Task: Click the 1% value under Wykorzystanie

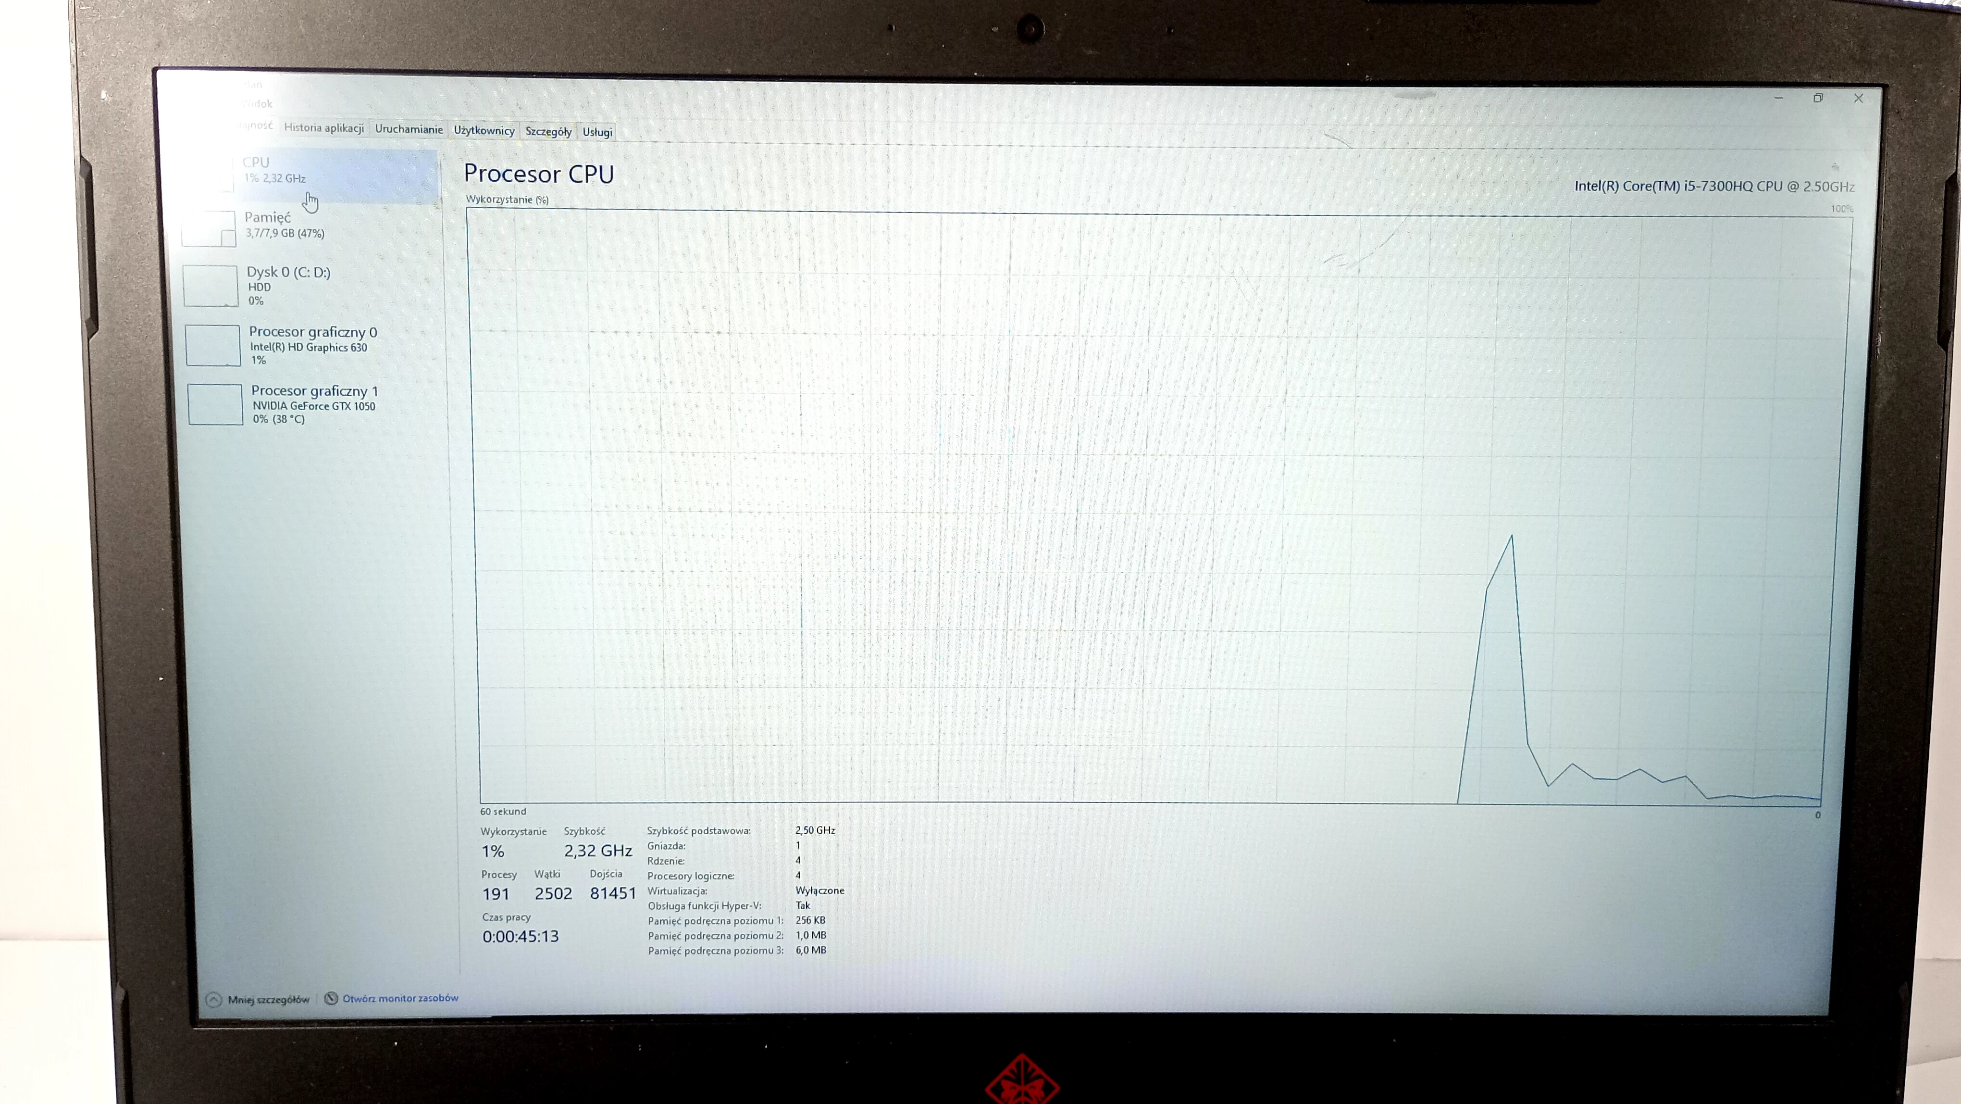Action: click(x=493, y=851)
